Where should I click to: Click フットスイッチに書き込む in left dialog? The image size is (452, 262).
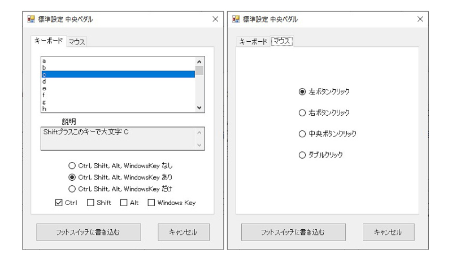point(89,232)
